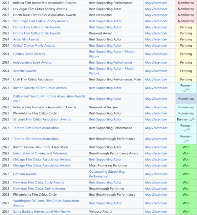Open Florida Film Critics Circle Awards, Breakout Award row

click(x=37, y=33)
